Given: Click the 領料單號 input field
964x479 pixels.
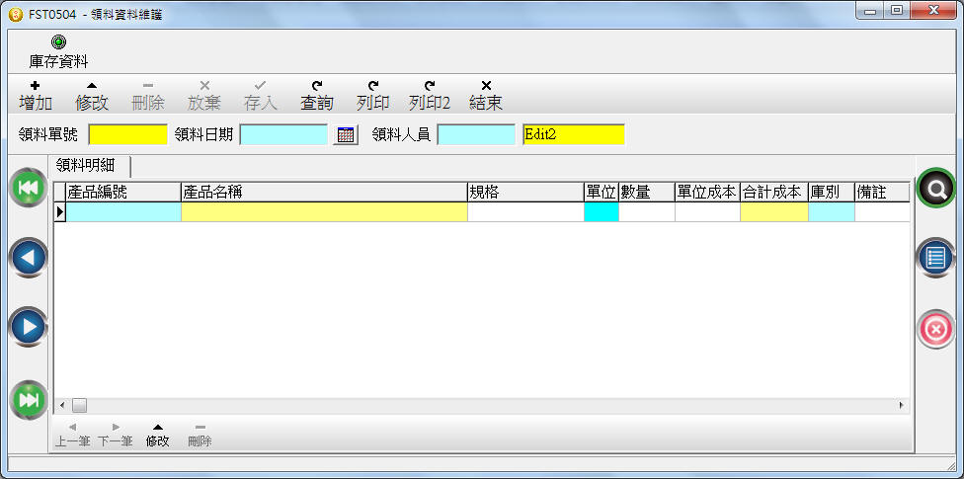Looking at the screenshot, I should pyautogui.click(x=127, y=134).
